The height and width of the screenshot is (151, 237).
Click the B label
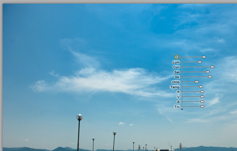coord(178,102)
